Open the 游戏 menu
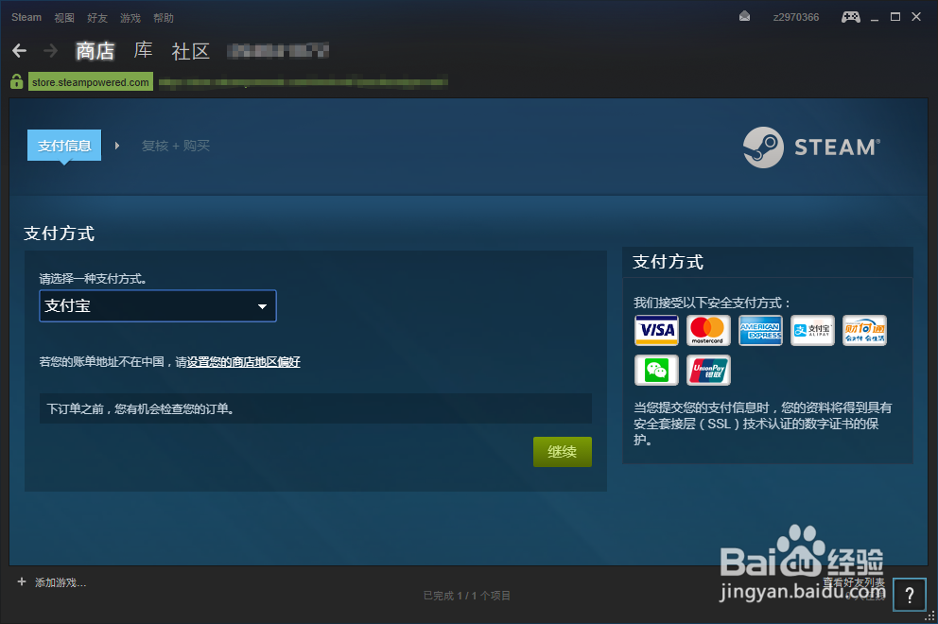This screenshot has width=938, height=624. 130,18
